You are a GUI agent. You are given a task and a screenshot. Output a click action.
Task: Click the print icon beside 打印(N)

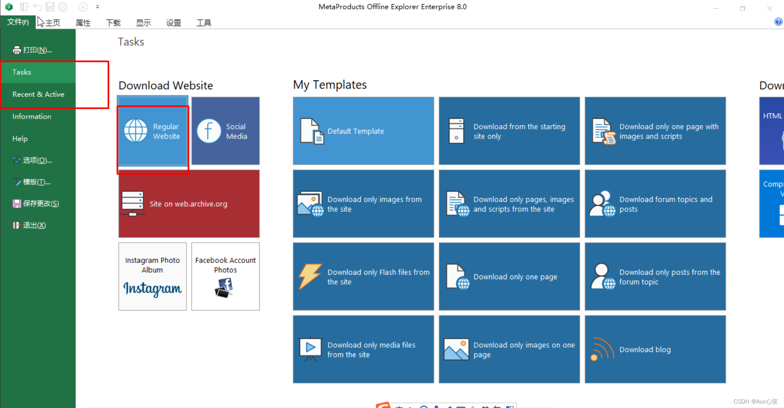pyautogui.click(x=17, y=50)
